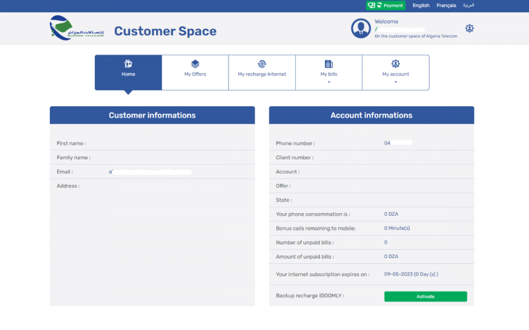Switch language to English
This screenshot has width=529, height=330.
click(x=421, y=5)
